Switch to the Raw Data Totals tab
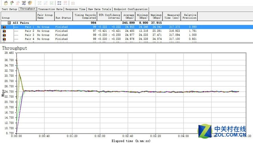This screenshot has width=253, height=143. pos(100,9)
